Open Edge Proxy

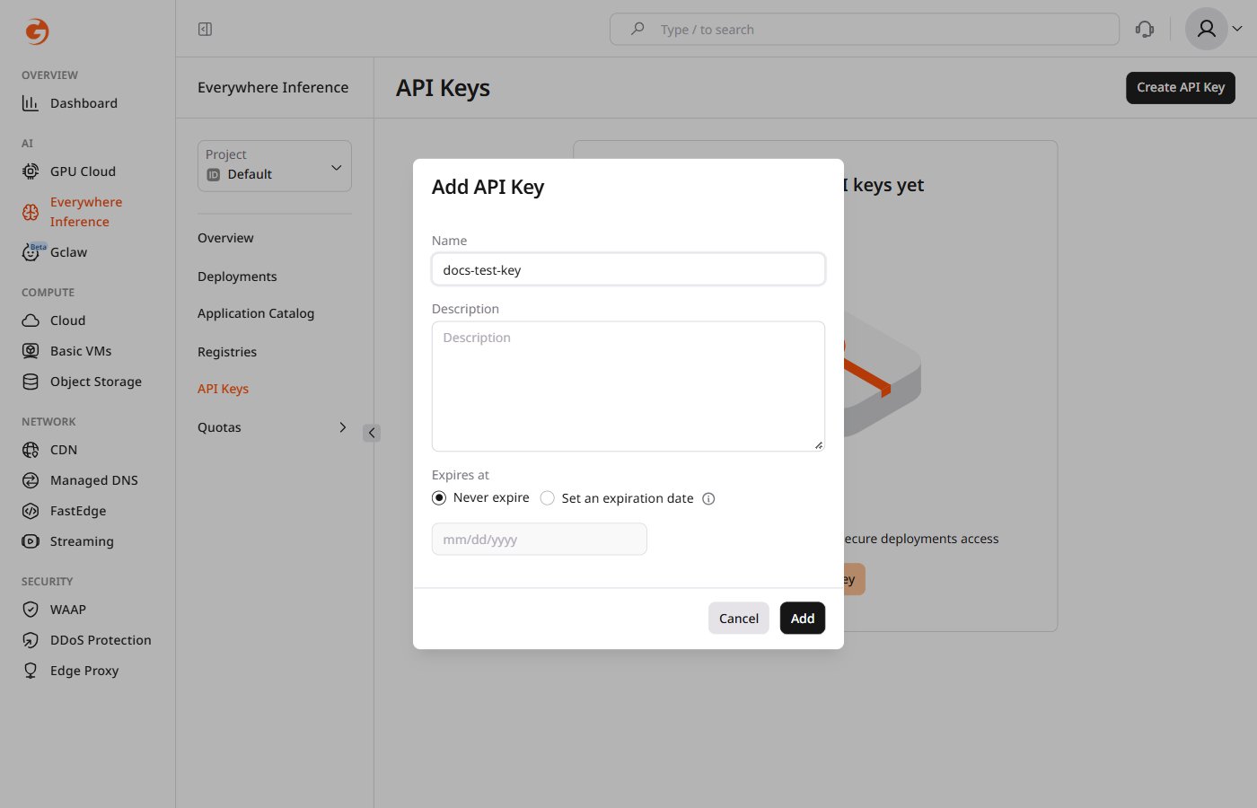(x=70, y=671)
